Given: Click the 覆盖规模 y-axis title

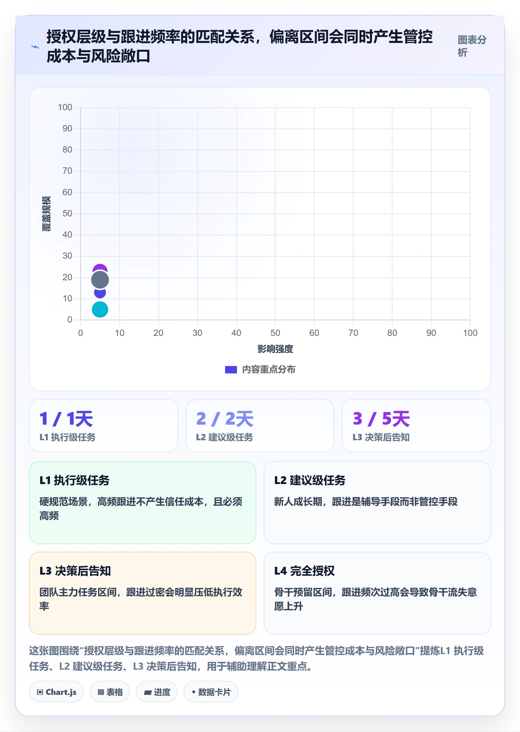Looking at the screenshot, I should 46,214.
